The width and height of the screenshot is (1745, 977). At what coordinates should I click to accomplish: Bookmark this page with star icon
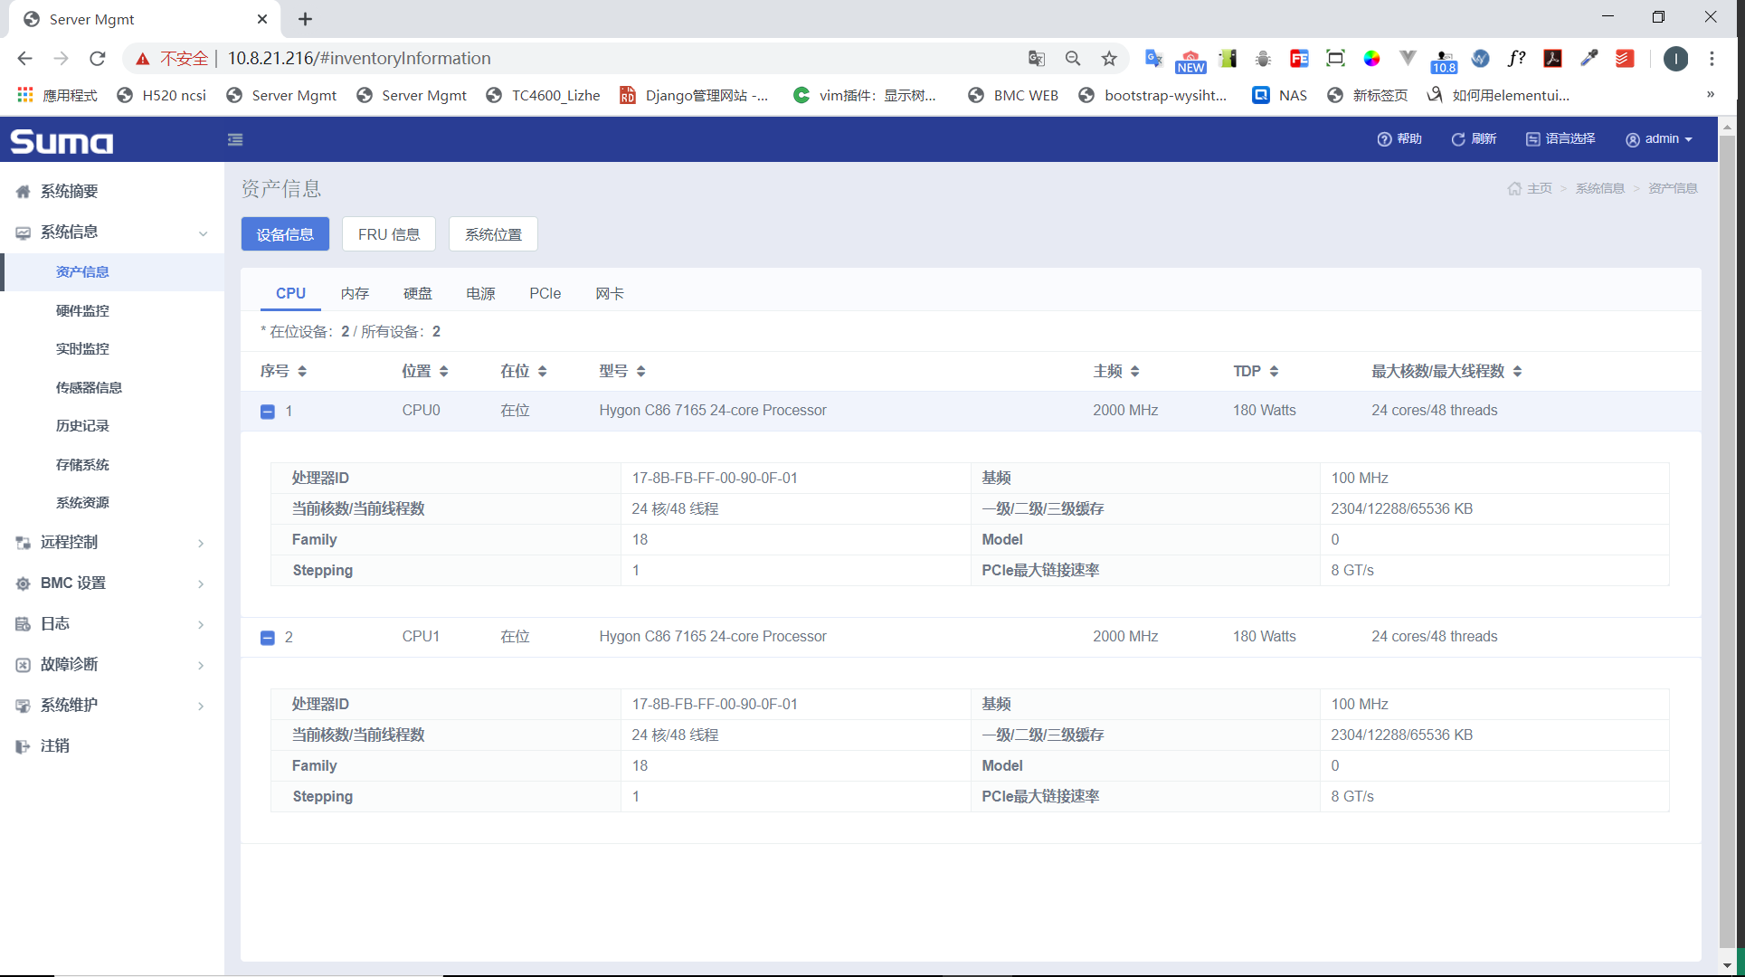[x=1109, y=59]
